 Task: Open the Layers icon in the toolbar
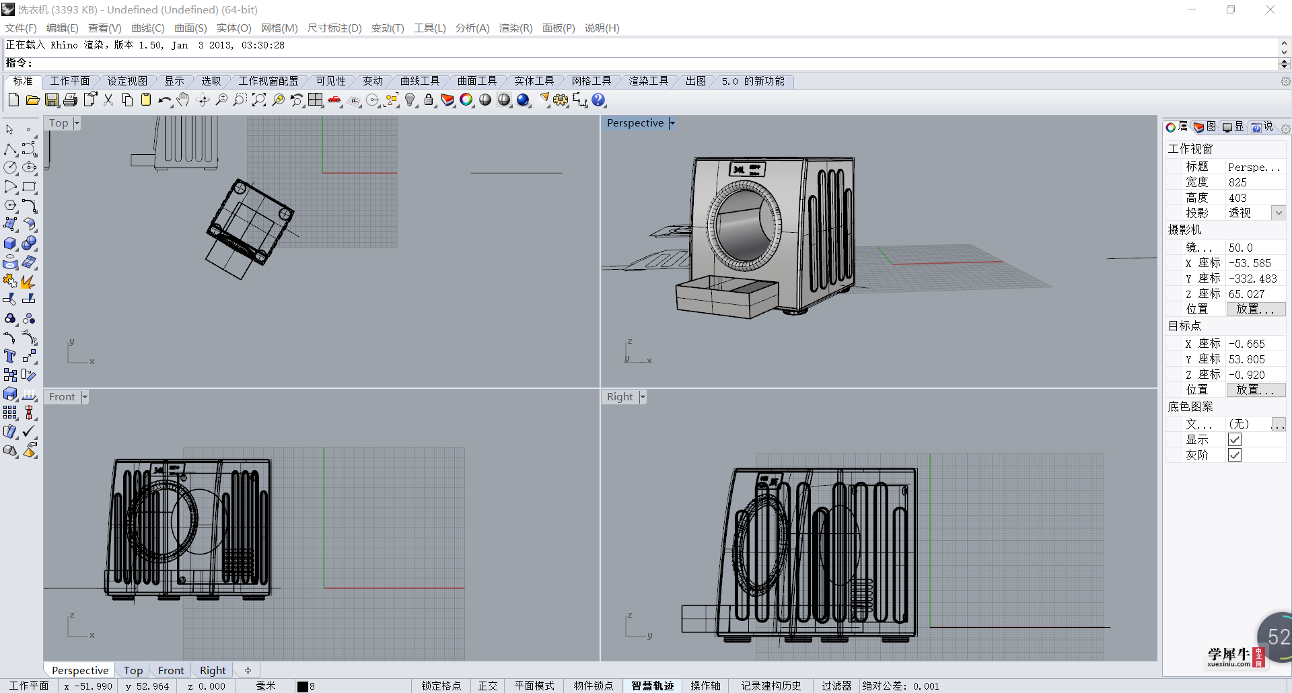coord(447,100)
